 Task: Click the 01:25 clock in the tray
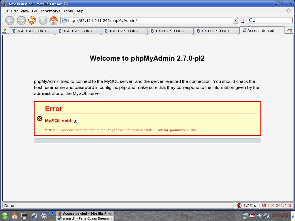pyautogui.click(x=281, y=215)
